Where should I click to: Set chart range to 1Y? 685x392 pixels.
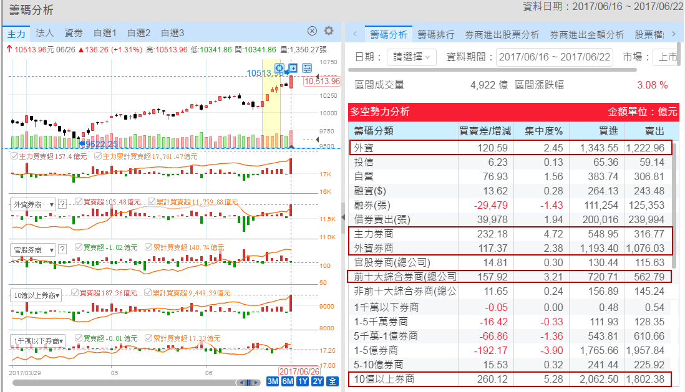tap(303, 381)
